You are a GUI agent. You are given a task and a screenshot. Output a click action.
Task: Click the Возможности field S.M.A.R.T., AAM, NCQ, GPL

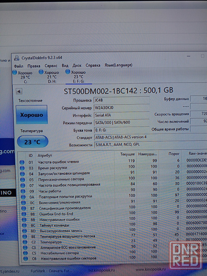(151, 145)
